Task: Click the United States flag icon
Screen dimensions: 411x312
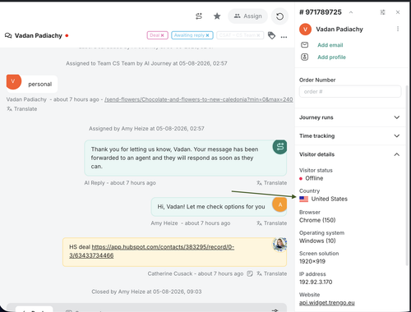Action: tap(303, 199)
